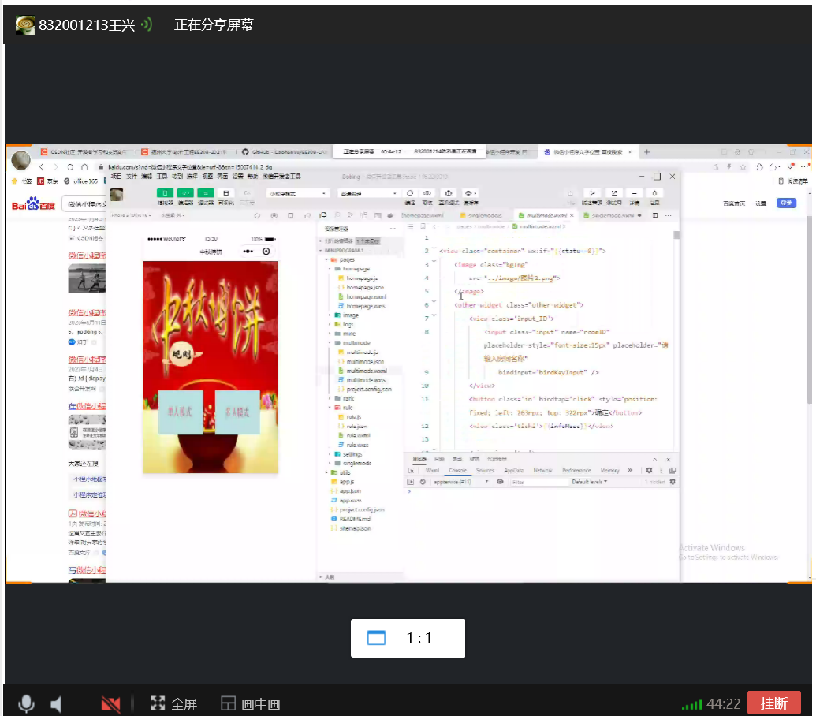Screen dimensions: 816x716
Task: Open the 项目 menu in DevTools
Action: 116,177
